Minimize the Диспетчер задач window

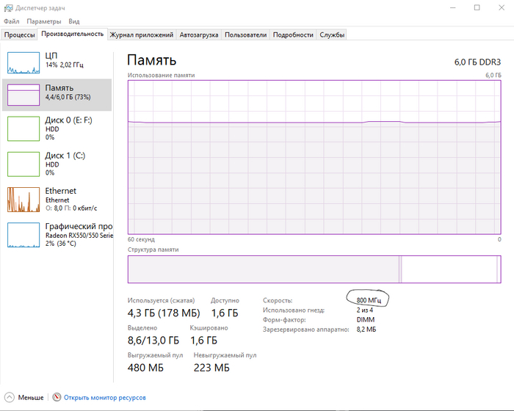click(453, 7)
